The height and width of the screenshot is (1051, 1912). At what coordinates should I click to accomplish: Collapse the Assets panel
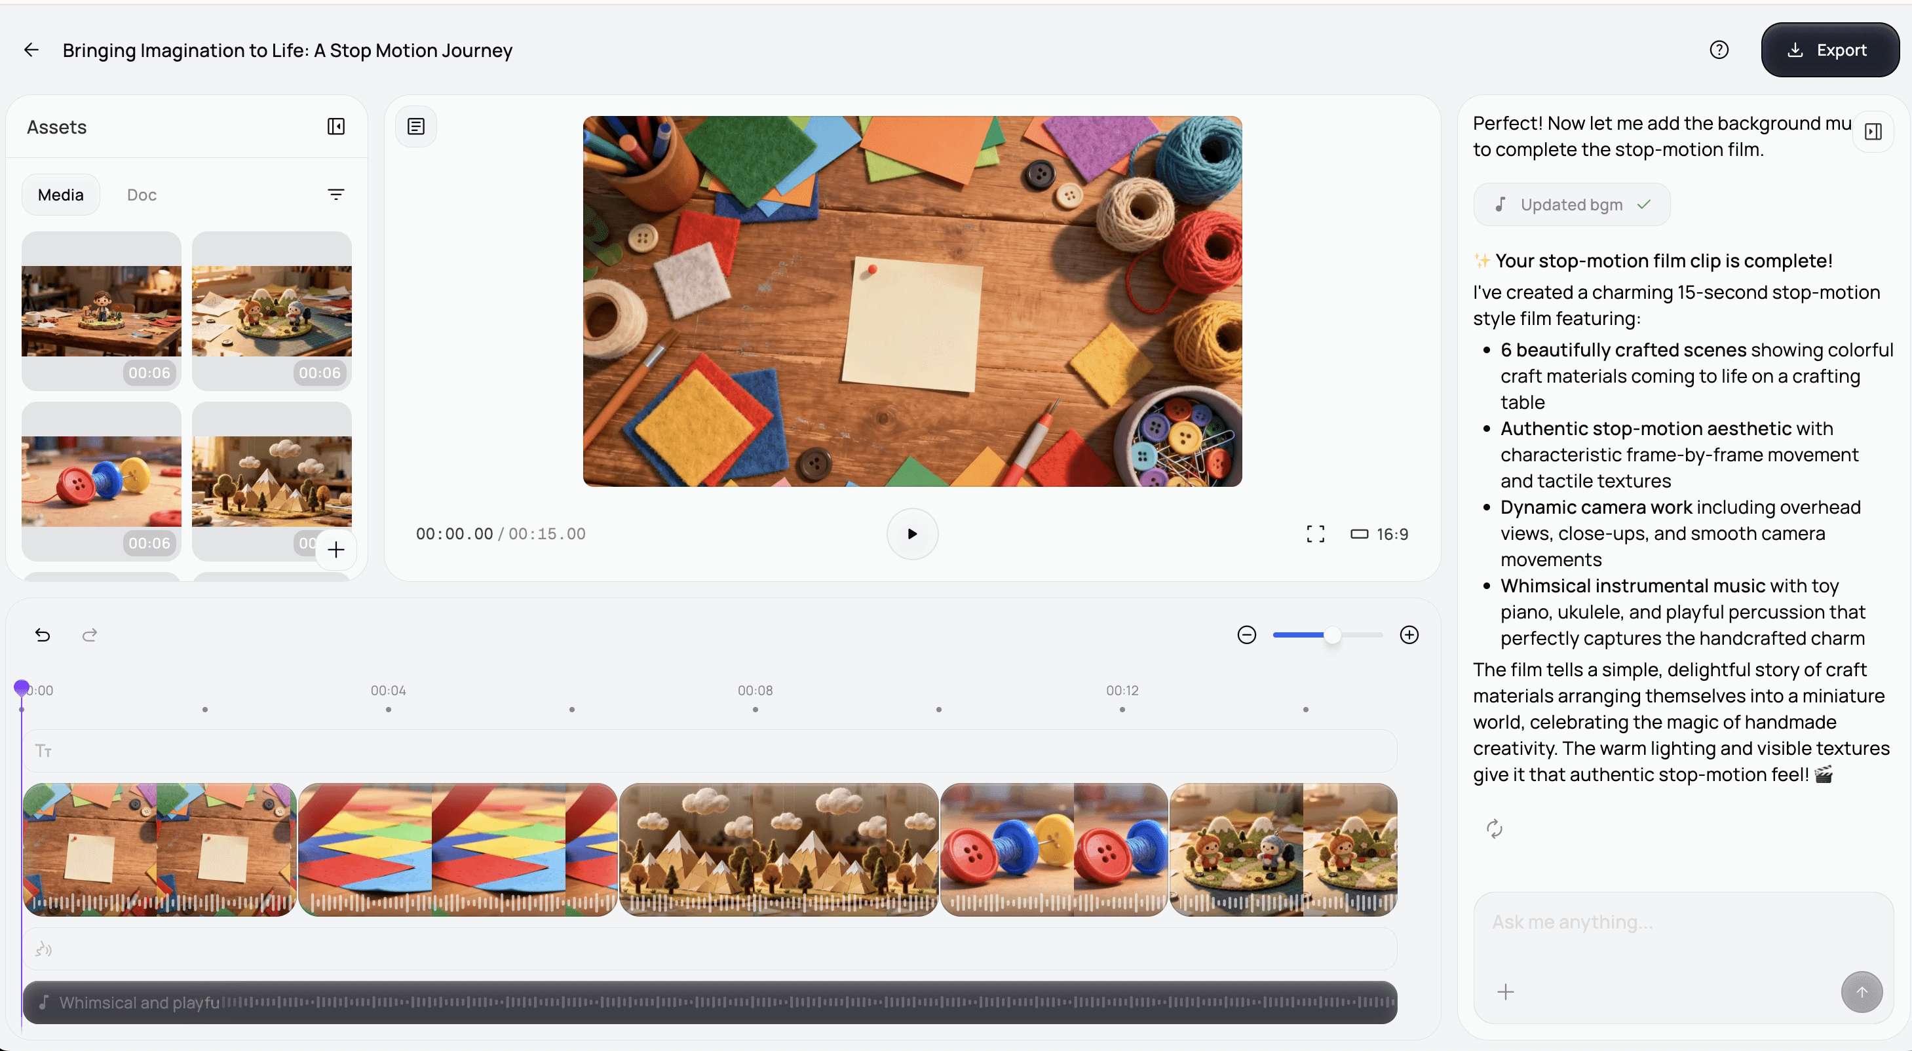pos(335,127)
